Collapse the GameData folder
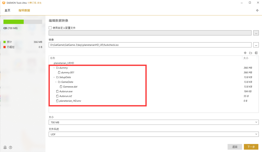The image size is (262, 152). click(x=56, y=82)
